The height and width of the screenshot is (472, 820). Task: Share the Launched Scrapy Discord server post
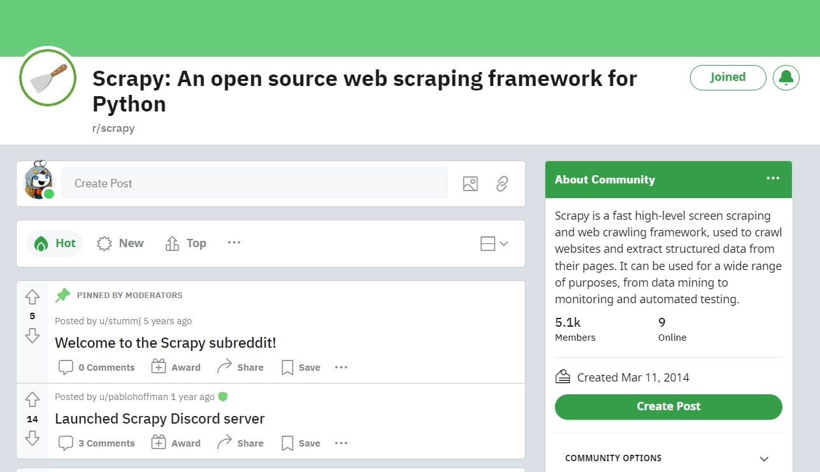tap(240, 443)
